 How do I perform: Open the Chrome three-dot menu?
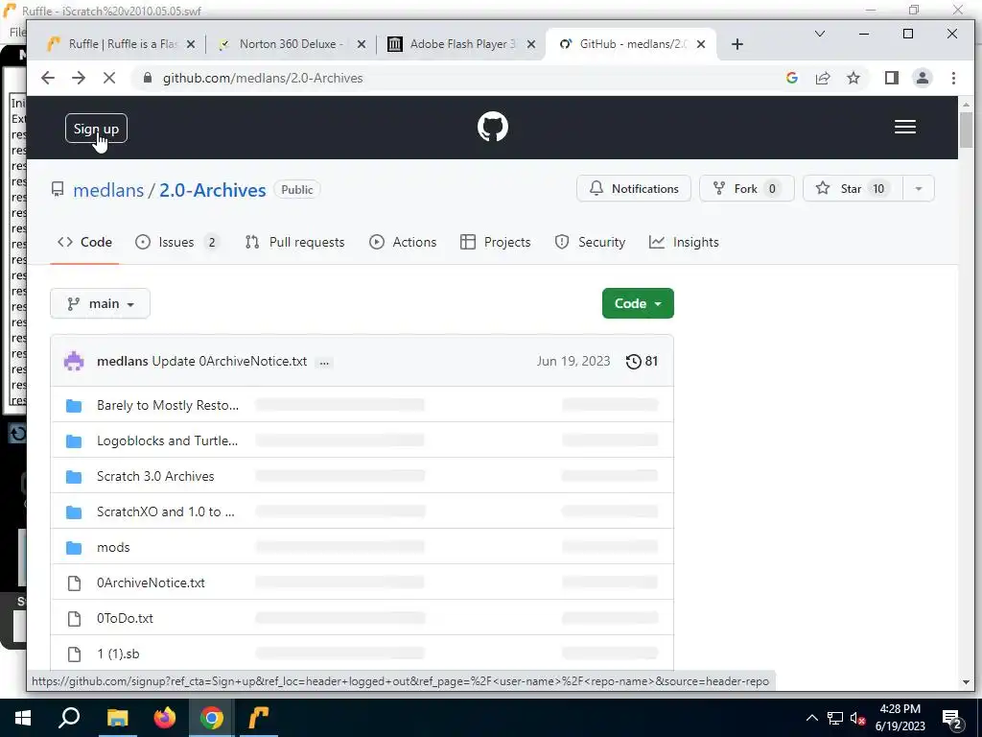click(953, 78)
